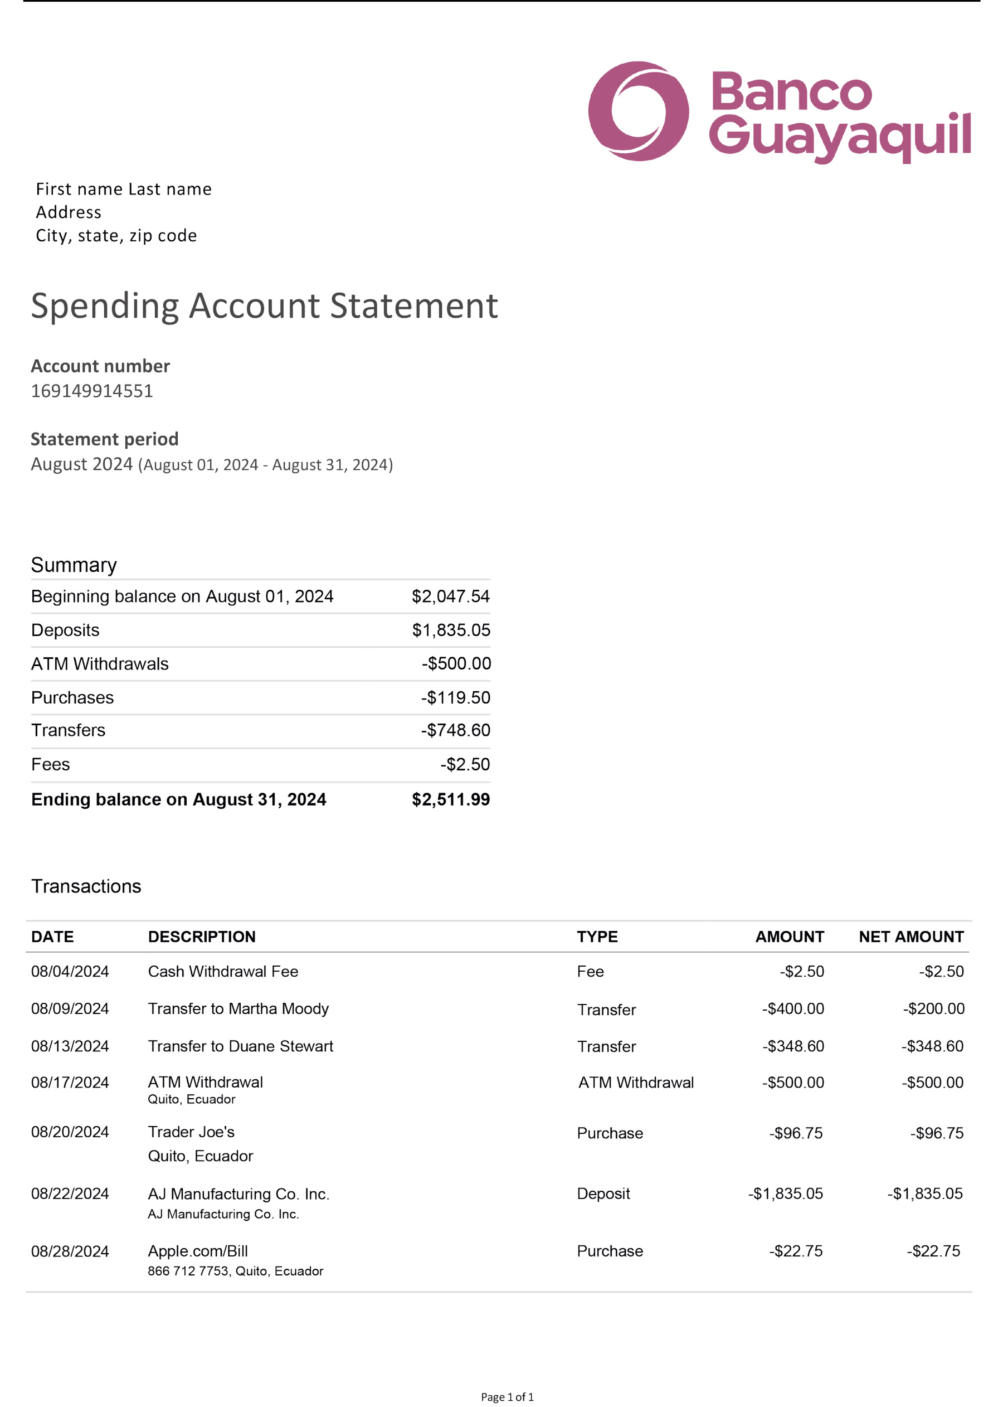
Task: Click the Page 1 of 1 footer
Action: [507, 1397]
